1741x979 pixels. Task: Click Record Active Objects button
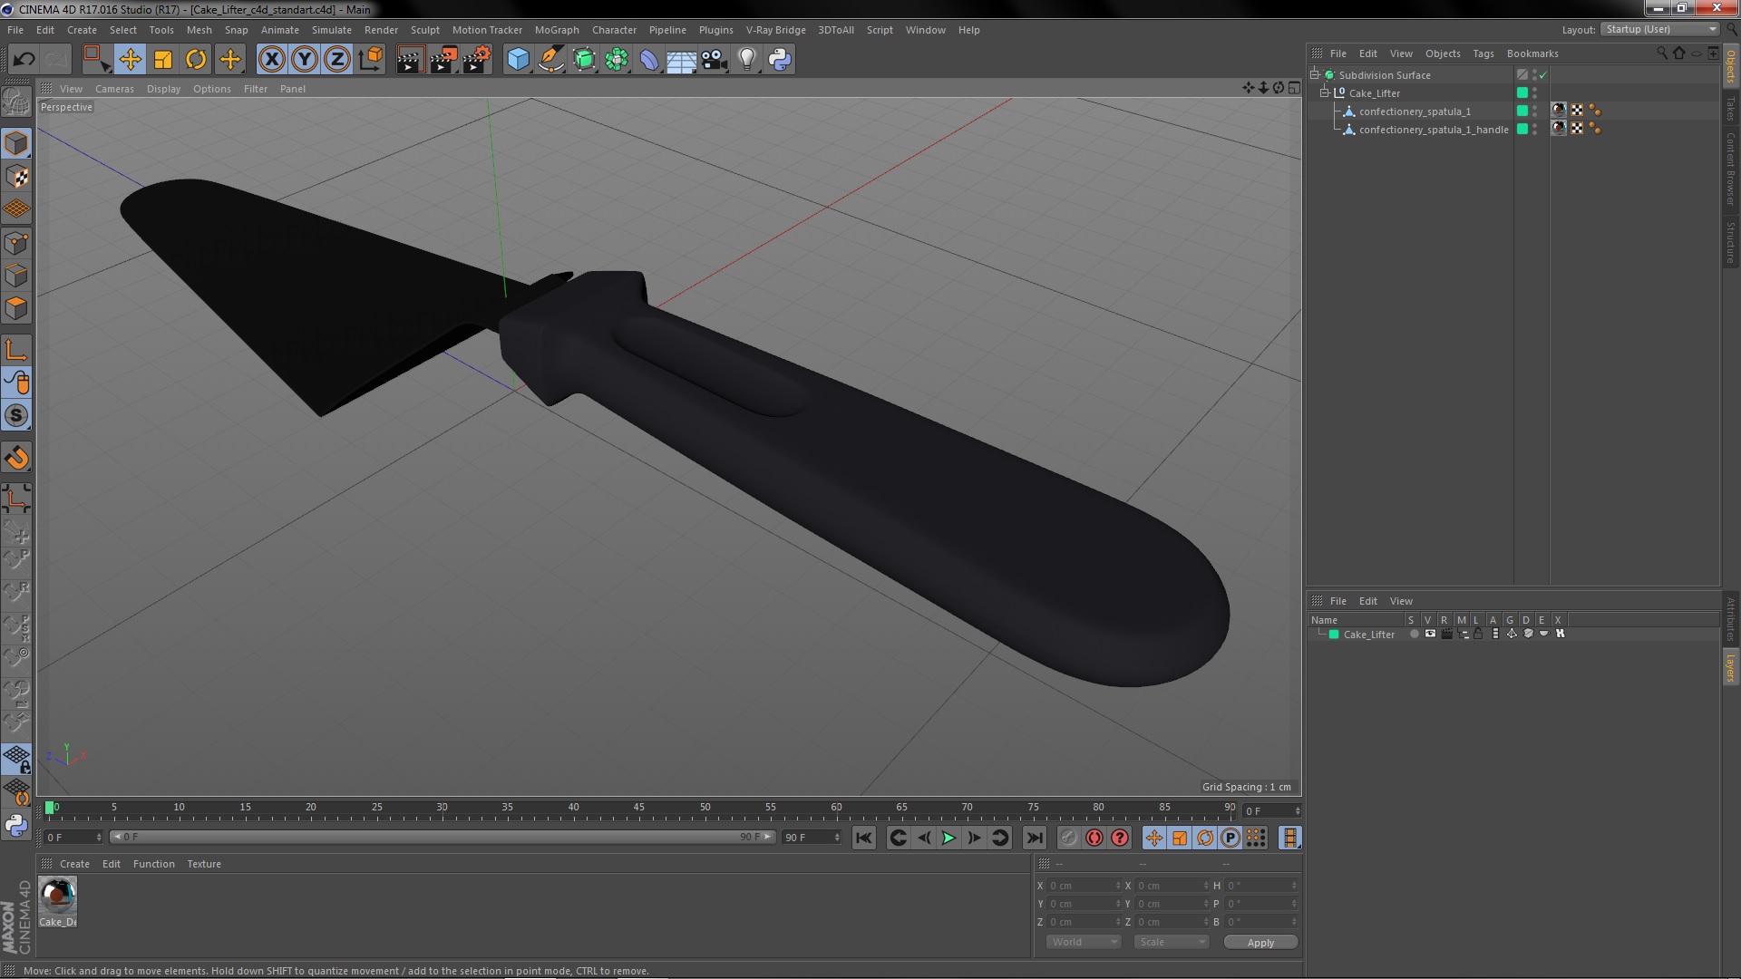click(x=1068, y=838)
